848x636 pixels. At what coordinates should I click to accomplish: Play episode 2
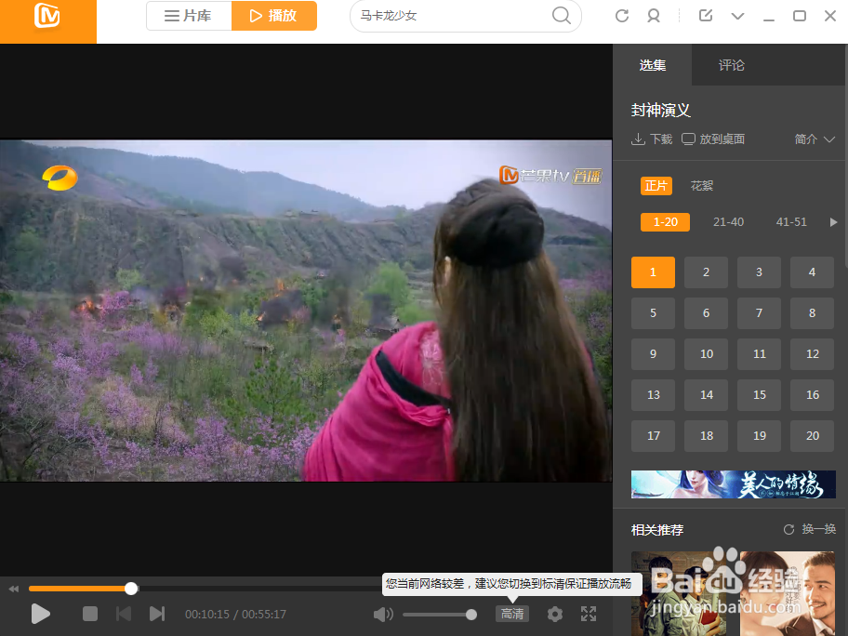(x=706, y=272)
